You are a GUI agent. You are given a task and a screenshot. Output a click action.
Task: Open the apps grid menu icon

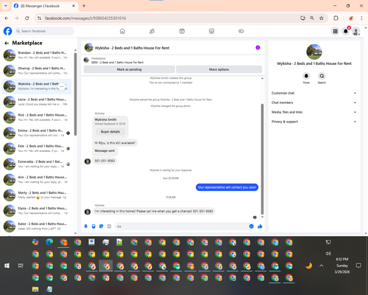point(335,31)
